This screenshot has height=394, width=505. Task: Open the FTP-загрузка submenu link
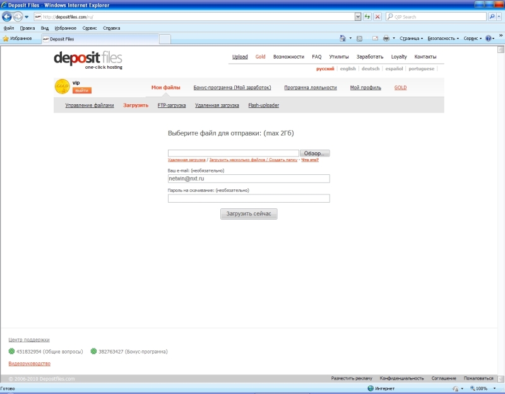click(x=172, y=105)
